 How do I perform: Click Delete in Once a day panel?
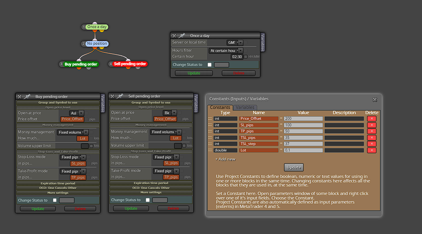tap(238, 73)
